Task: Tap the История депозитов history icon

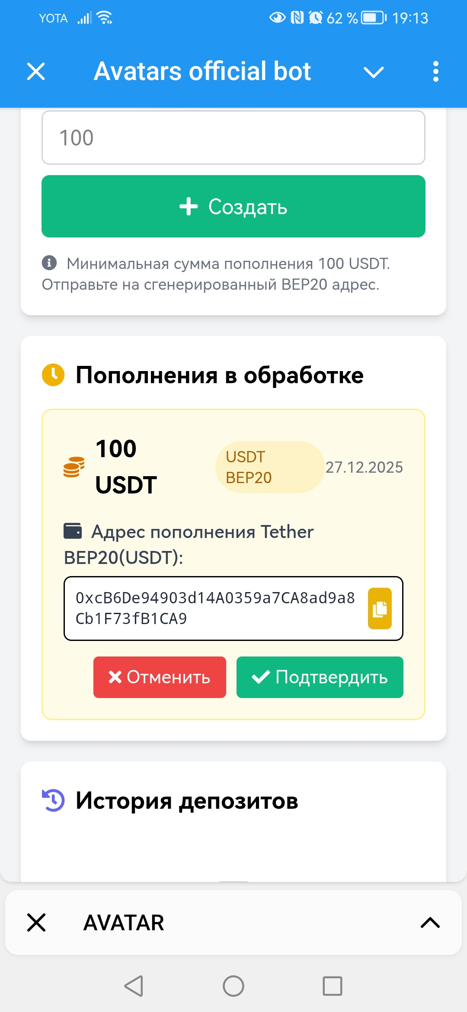Action: coord(53,801)
